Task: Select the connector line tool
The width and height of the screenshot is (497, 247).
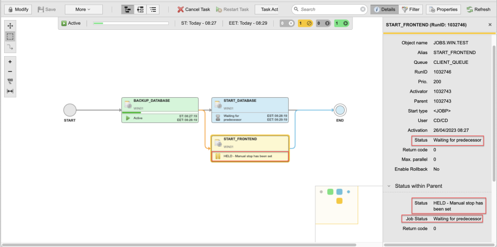Action: pos(10,47)
